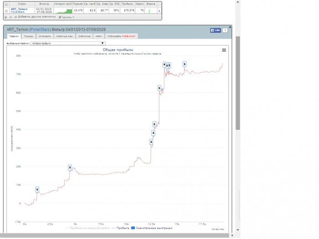Toggle the table header select-all checkbox
Viewport: 319px width, 239px height.
pyautogui.click(x=6, y=4)
